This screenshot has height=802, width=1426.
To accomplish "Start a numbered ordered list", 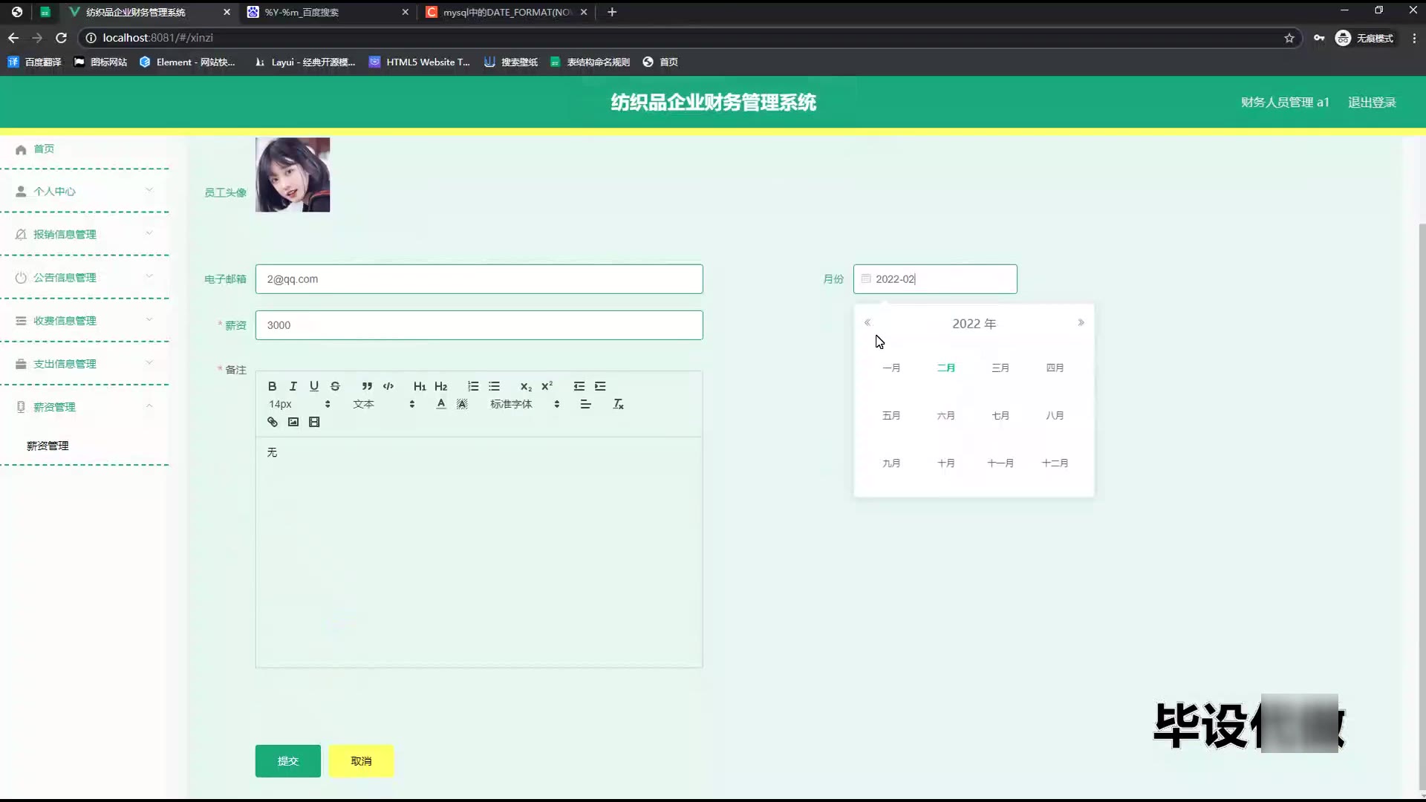I will tap(473, 386).
